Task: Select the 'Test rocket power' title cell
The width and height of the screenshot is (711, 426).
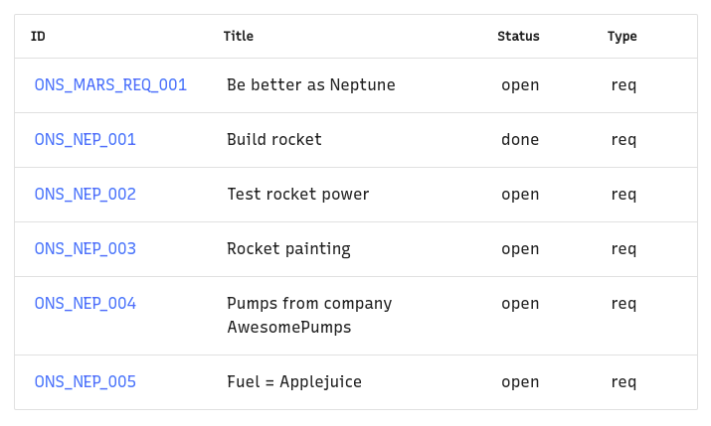Action: point(297,195)
